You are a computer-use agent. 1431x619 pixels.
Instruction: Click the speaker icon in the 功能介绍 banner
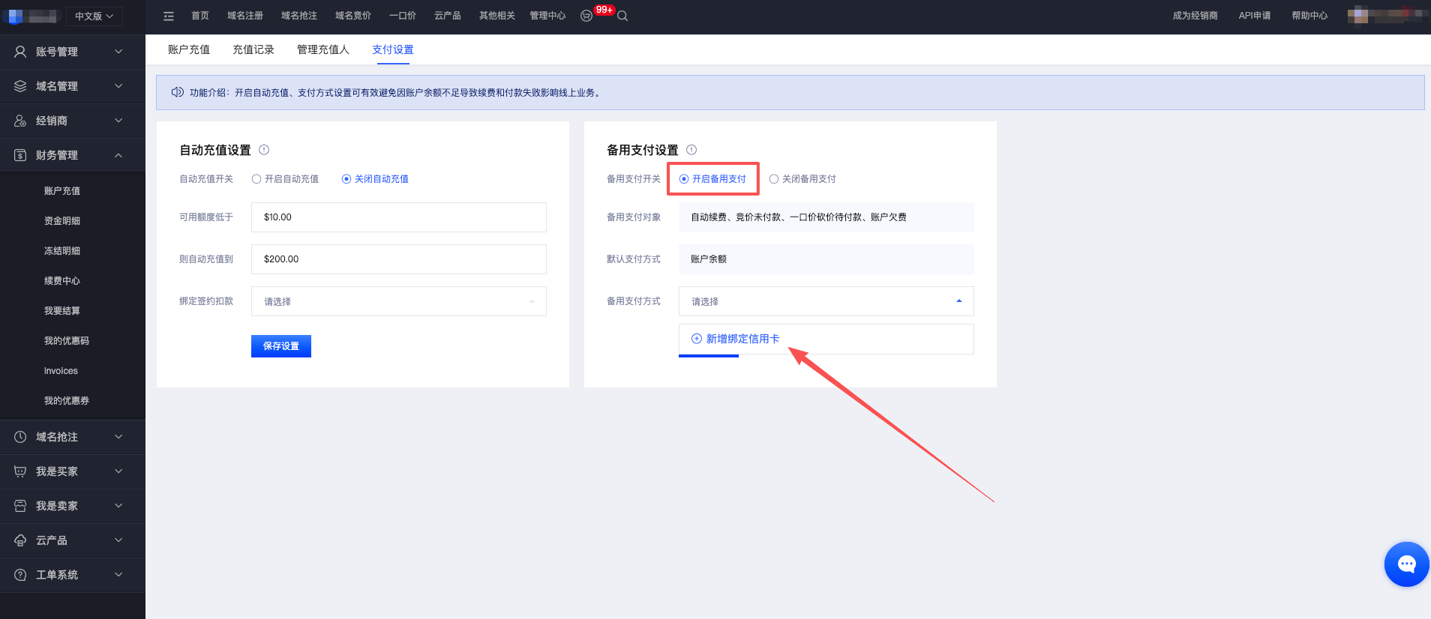tap(178, 92)
